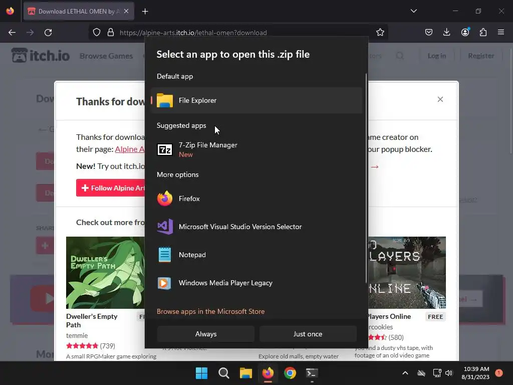Reload the page with the refresh icon
Screen dimensions: 513x385
tap(48, 33)
